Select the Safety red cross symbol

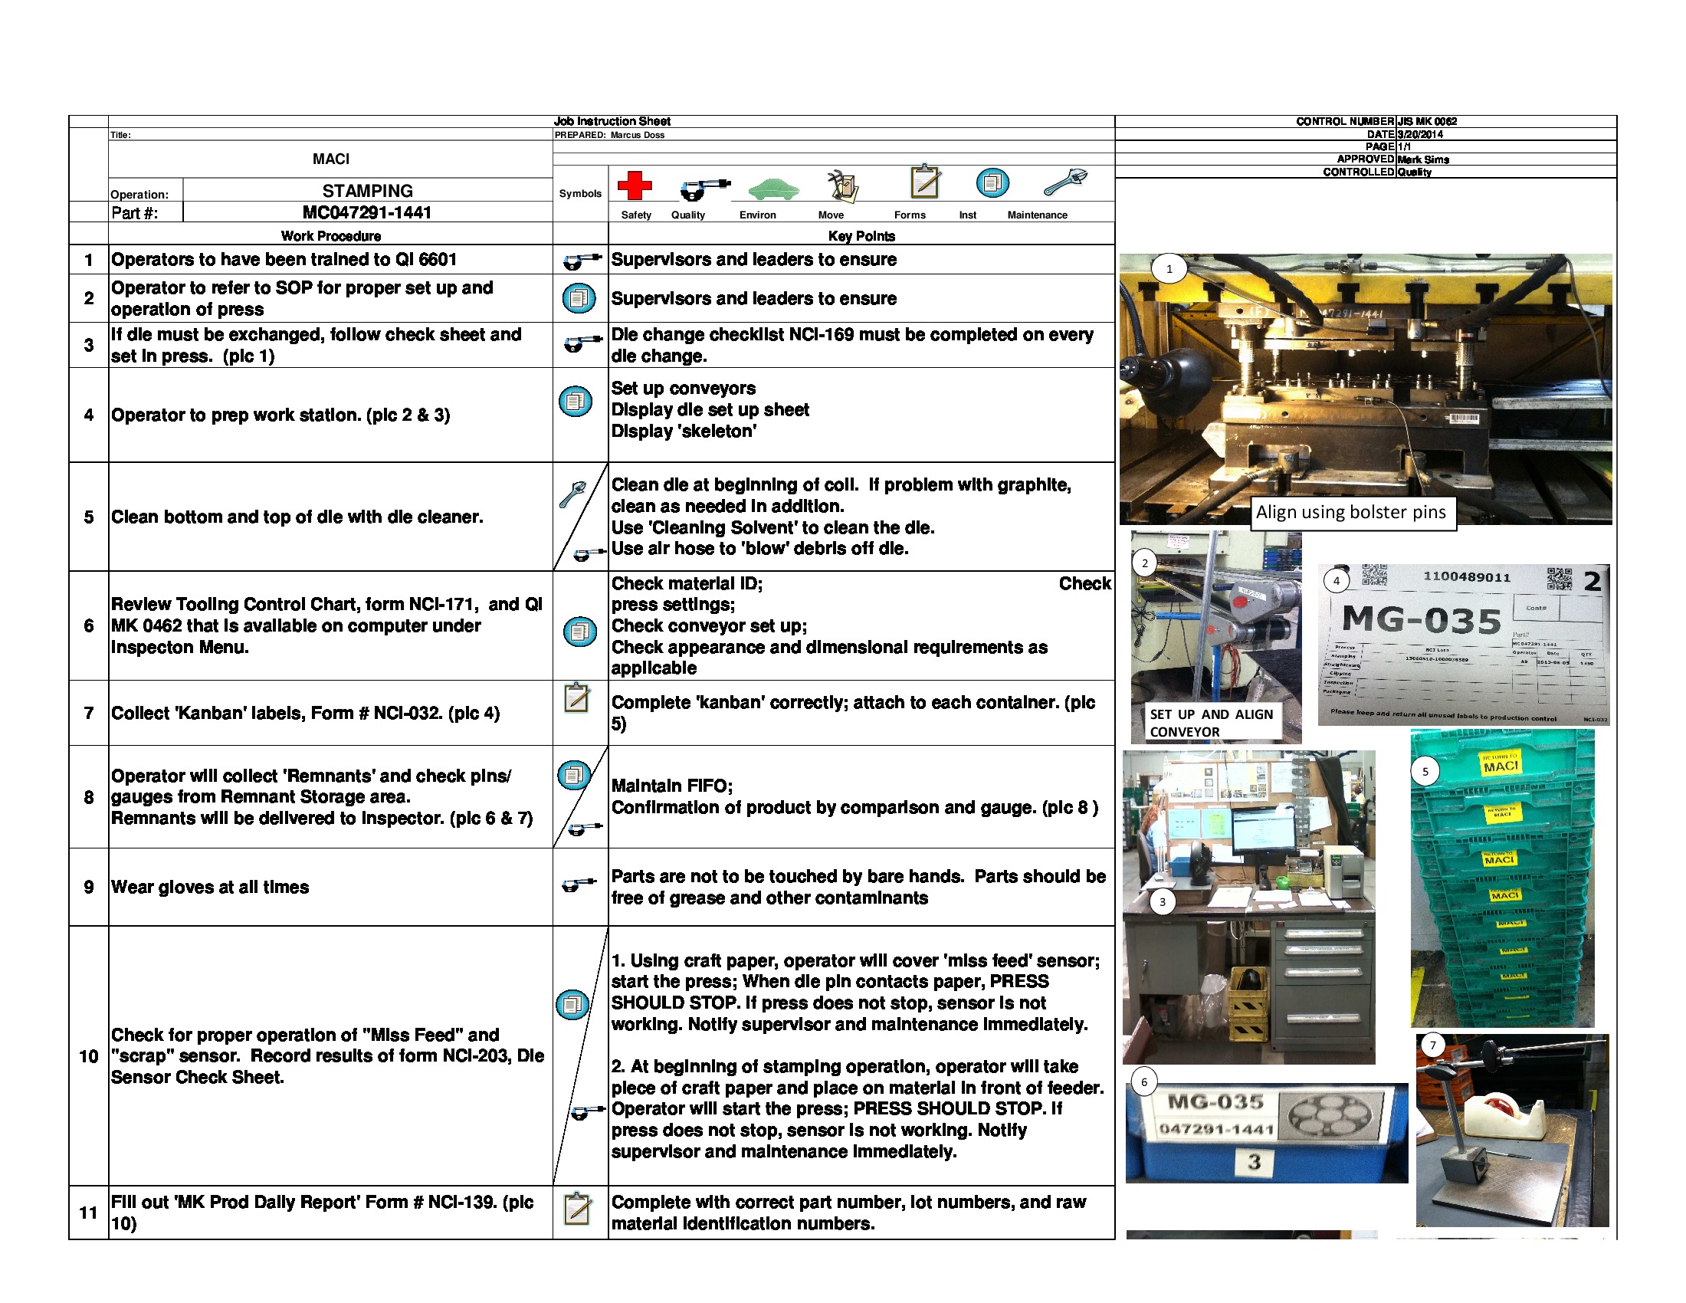[x=635, y=185]
